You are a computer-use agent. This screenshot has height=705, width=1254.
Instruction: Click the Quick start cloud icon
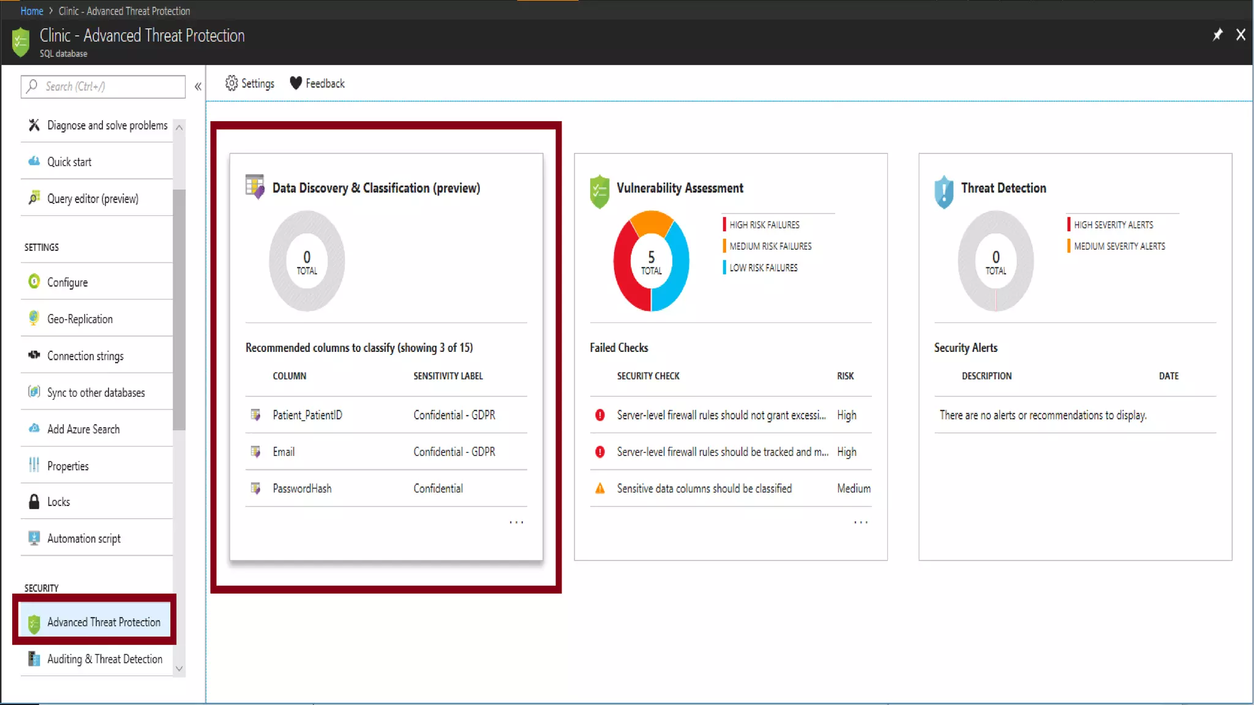pyautogui.click(x=34, y=162)
